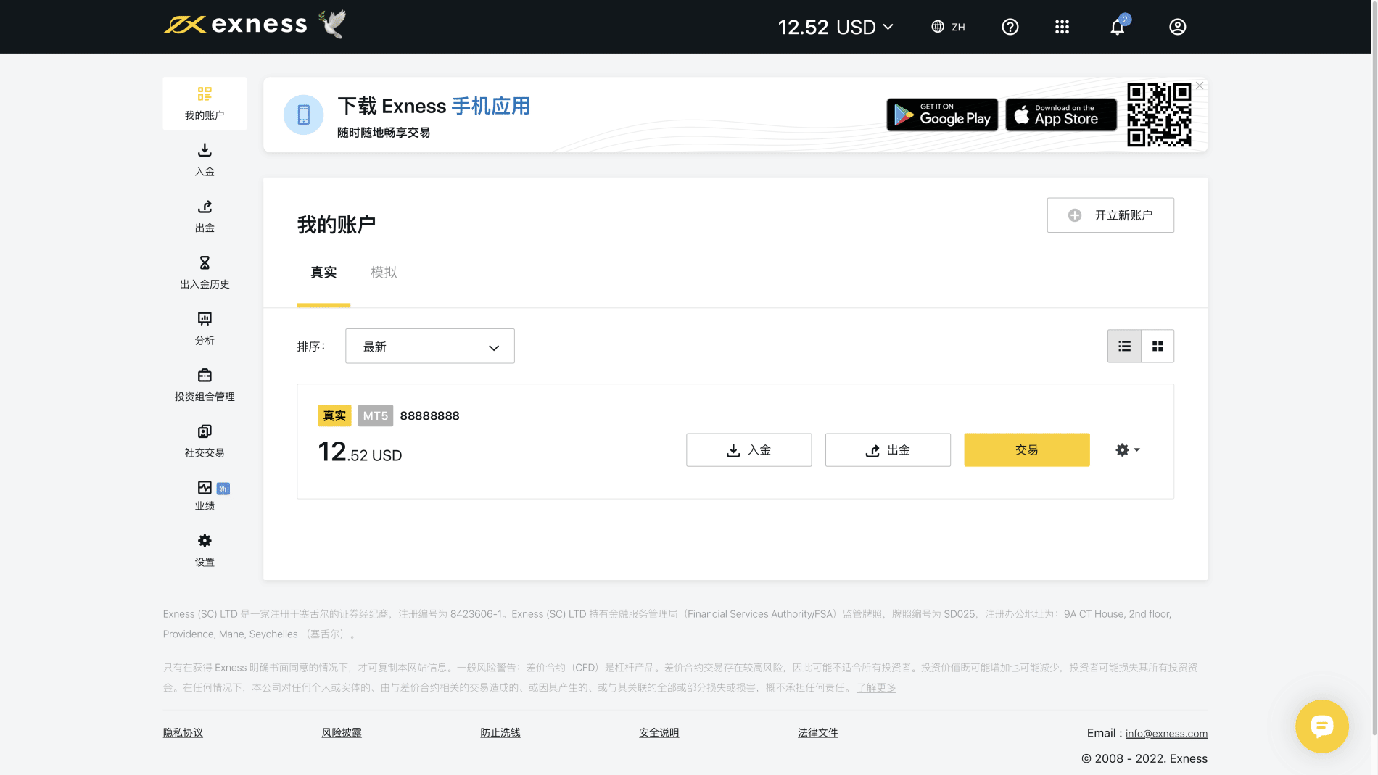Open the help question mark icon
This screenshot has width=1378, height=775.
1010,27
